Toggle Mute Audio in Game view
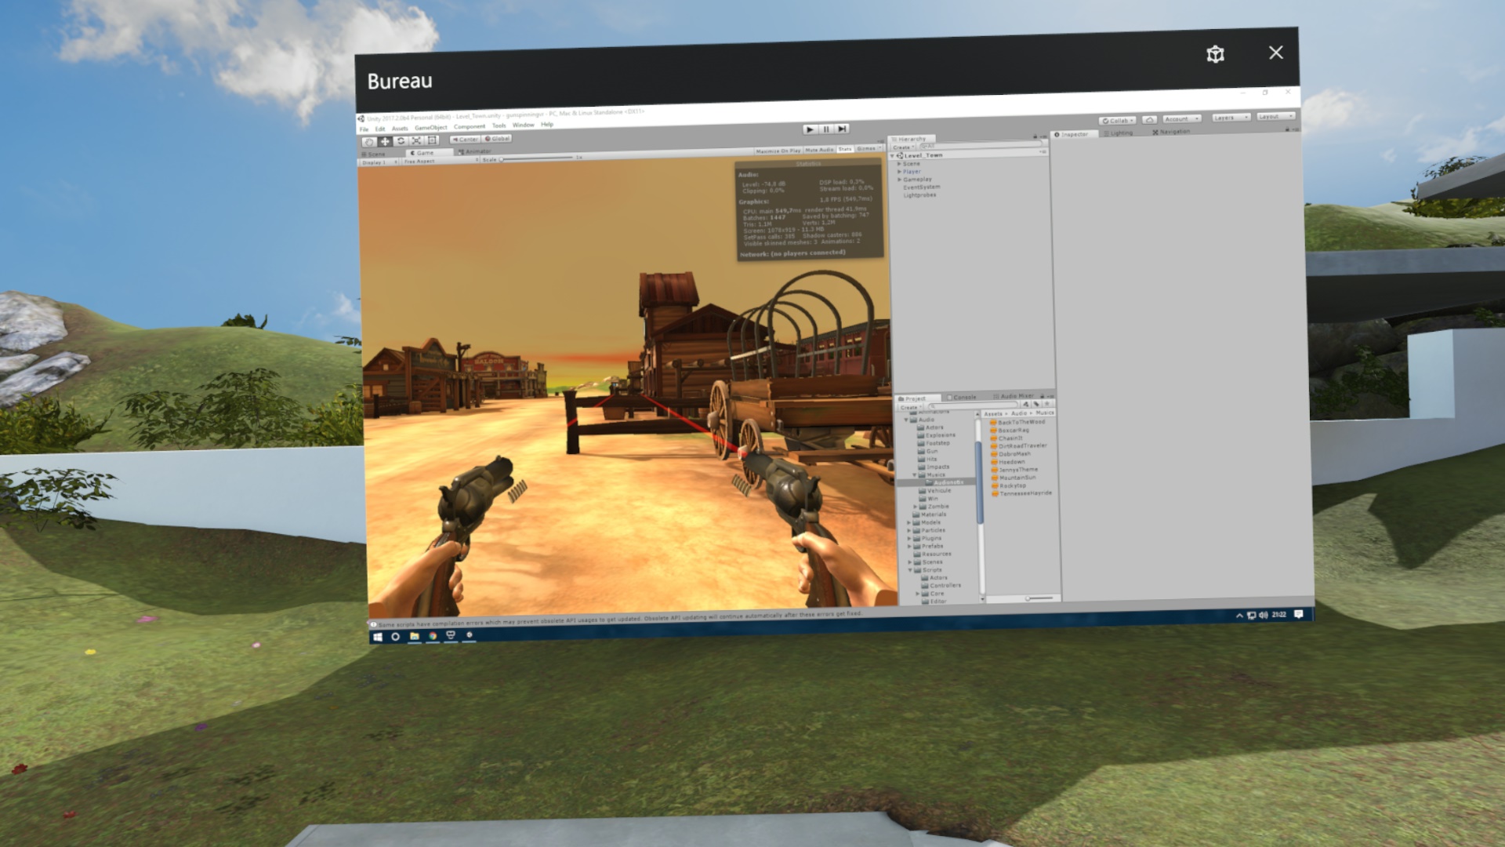1505x847 pixels. [x=820, y=150]
